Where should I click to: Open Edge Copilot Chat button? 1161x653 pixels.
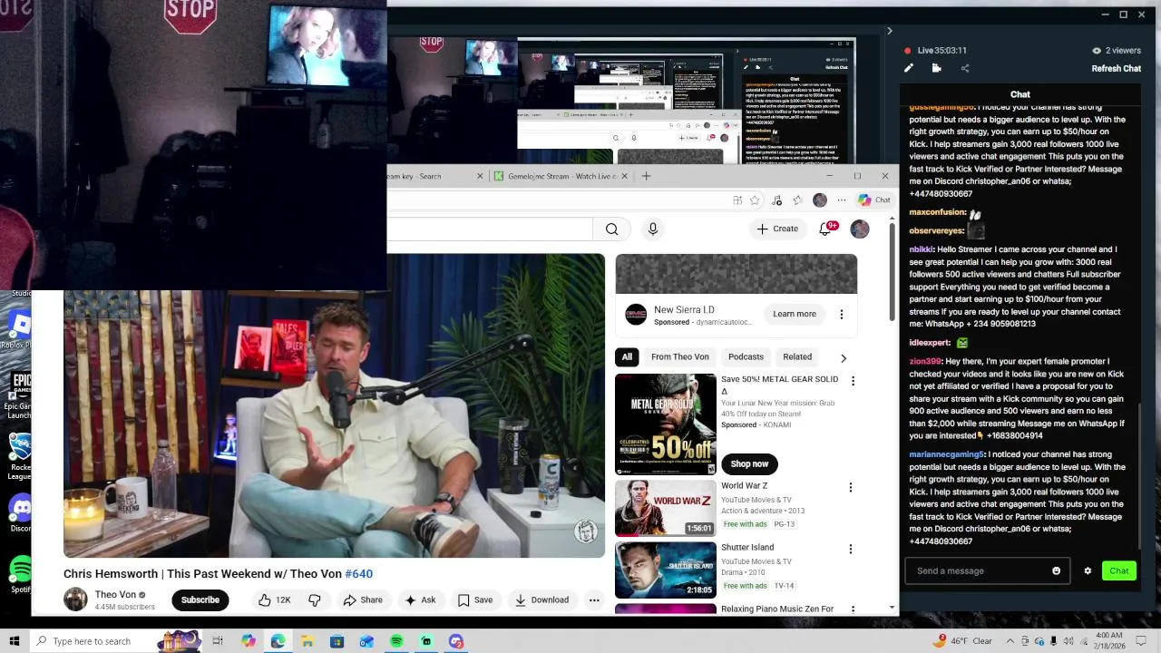[x=875, y=200]
